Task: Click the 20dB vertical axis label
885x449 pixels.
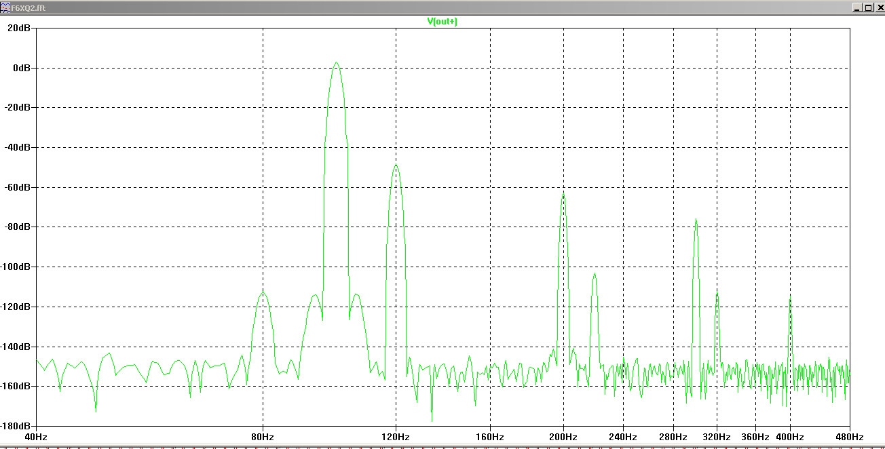Action: (18, 28)
